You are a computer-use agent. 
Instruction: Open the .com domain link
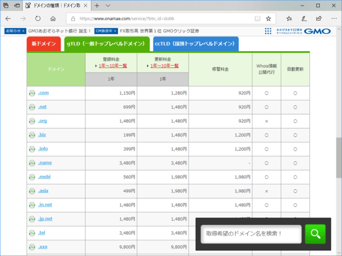pyautogui.click(x=43, y=93)
